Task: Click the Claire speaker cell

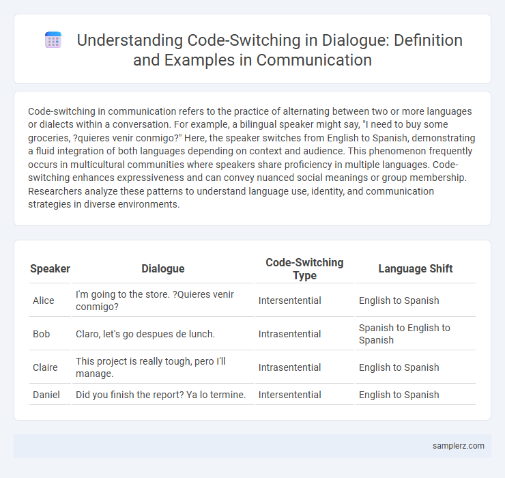Action: tap(45, 367)
